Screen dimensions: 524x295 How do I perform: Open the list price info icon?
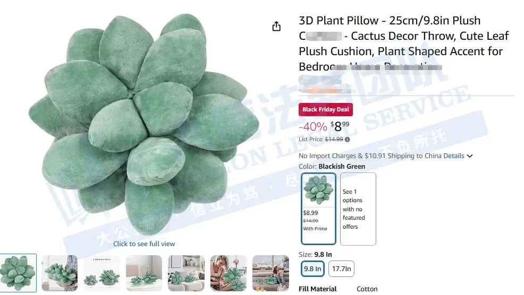(x=348, y=140)
